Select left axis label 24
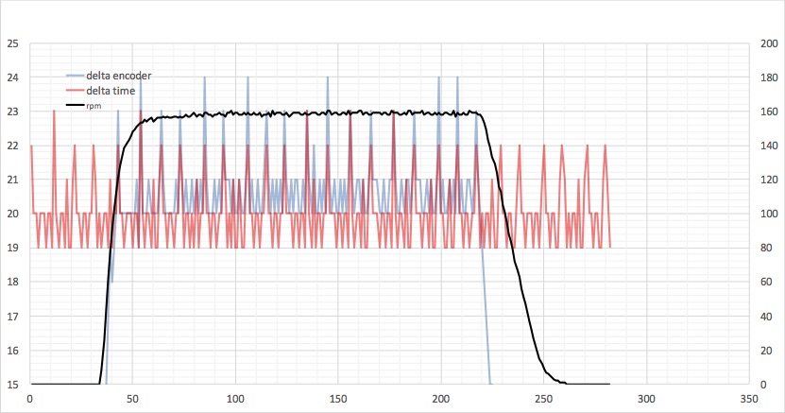 (x=12, y=77)
